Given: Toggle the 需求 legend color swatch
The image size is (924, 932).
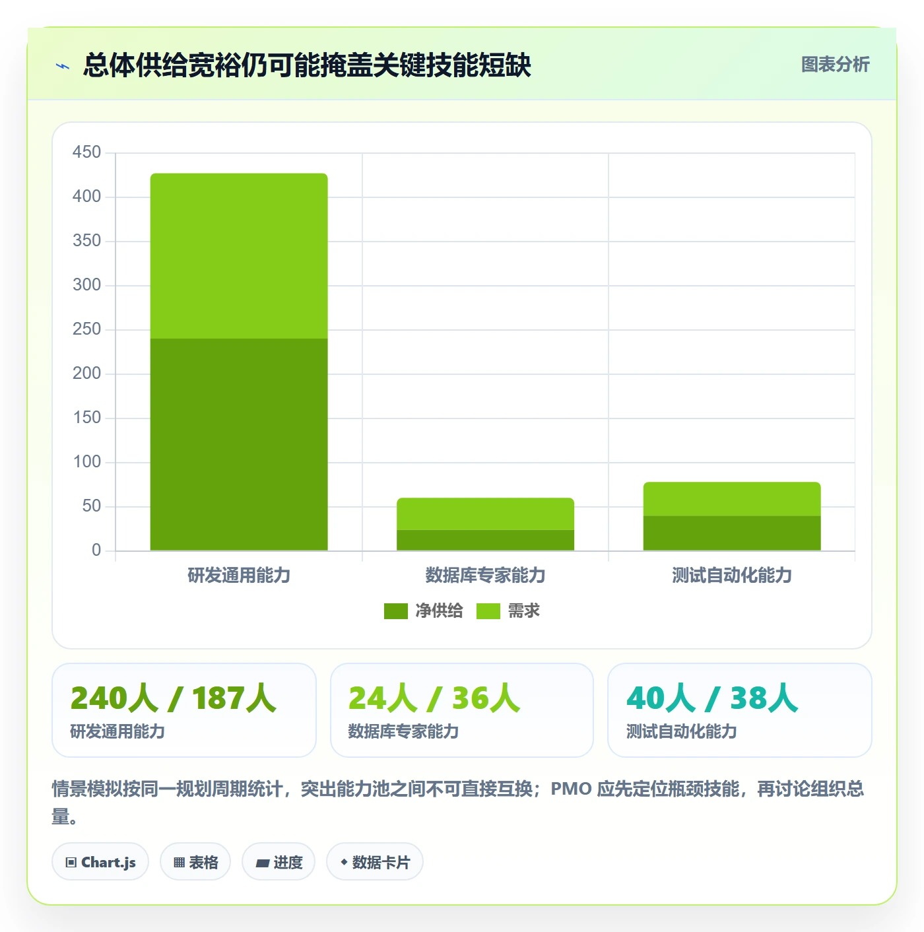Looking at the screenshot, I should point(488,611).
